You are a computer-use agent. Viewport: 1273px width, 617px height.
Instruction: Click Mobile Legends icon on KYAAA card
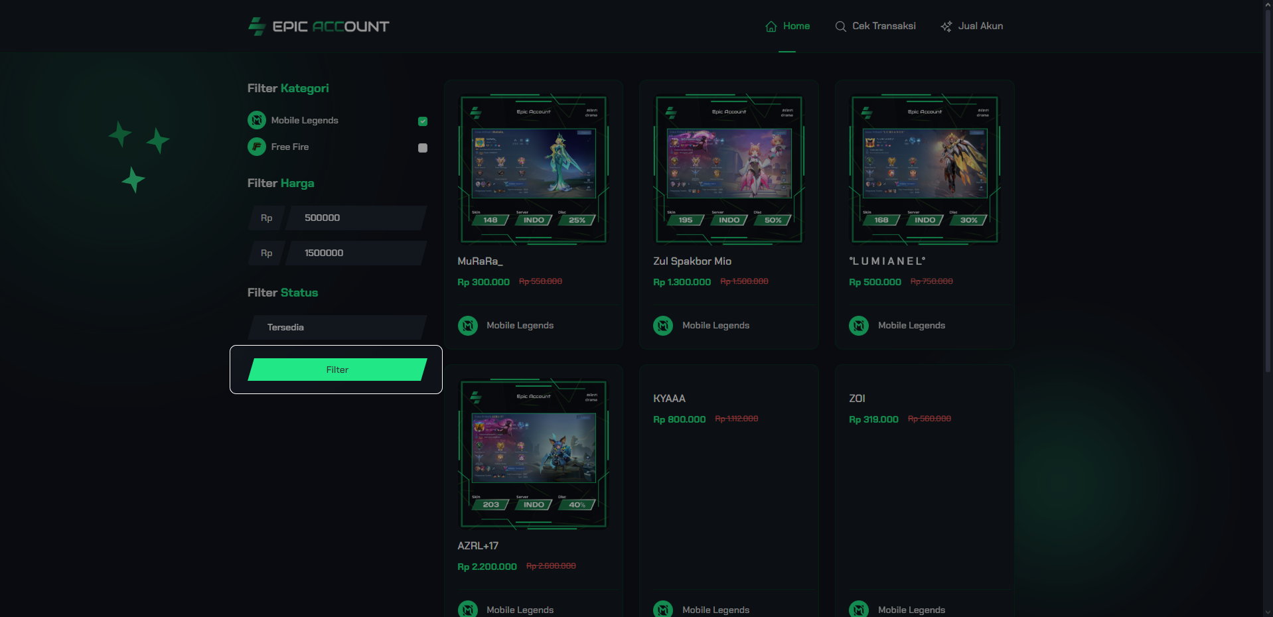coord(663,609)
